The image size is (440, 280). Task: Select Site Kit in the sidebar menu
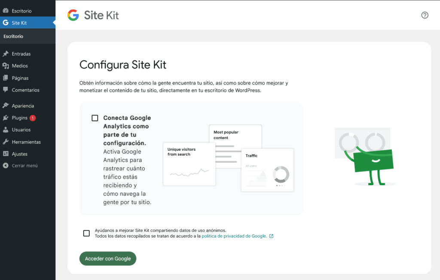pyautogui.click(x=28, y=23)
